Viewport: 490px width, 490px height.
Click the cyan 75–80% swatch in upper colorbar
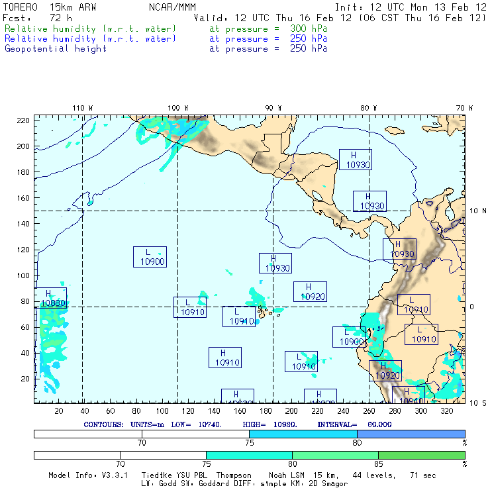(x=303, y=434)
